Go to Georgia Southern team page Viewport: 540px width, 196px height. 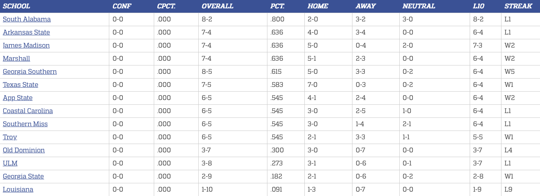[x=30, y=72]
